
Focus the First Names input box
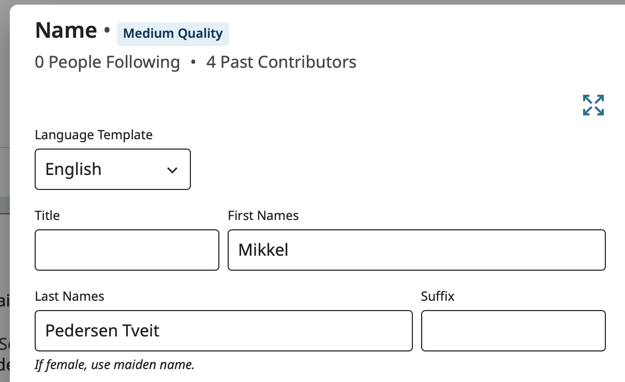point(416,250)
